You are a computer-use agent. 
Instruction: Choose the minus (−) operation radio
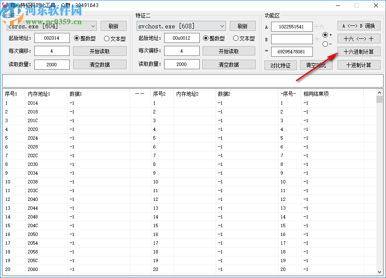pyautogui.click(x=327, y=44)
